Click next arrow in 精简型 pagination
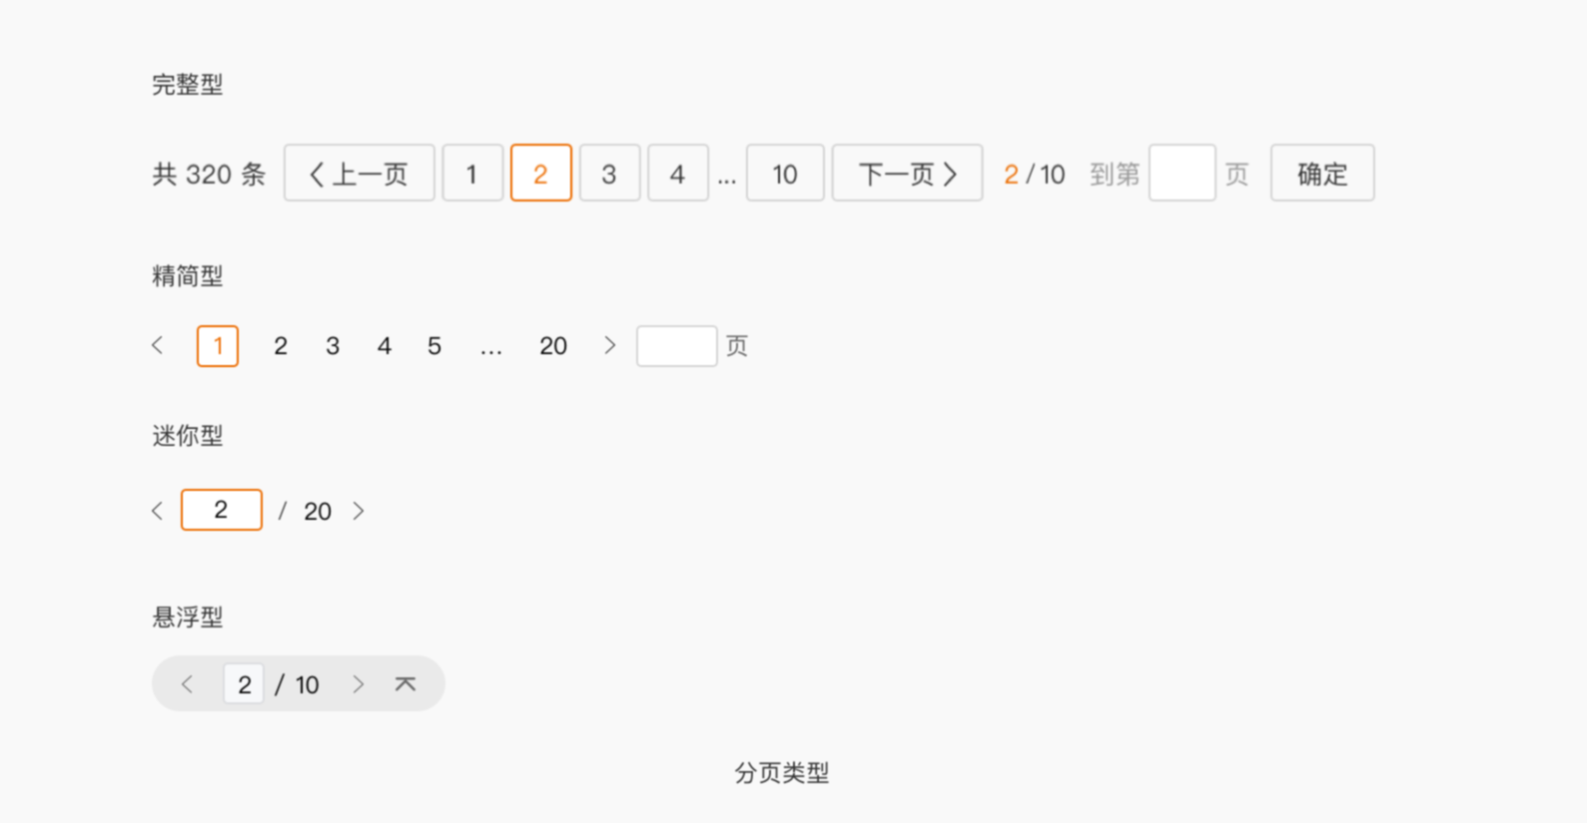This screenshot has width=1587, height=823. 610,345
